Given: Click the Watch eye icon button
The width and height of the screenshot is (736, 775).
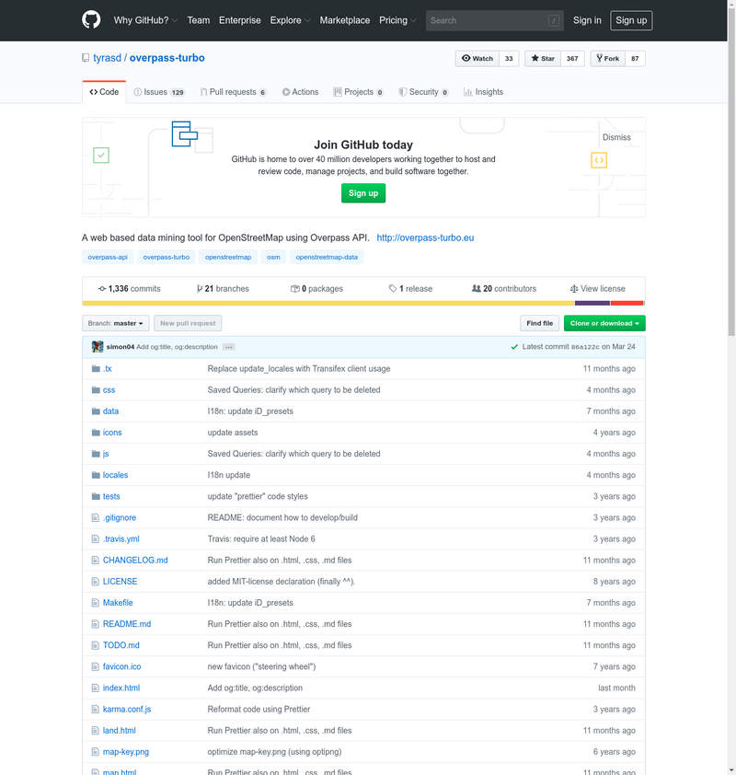Looking at the screenshot, I should coord(477,58).
